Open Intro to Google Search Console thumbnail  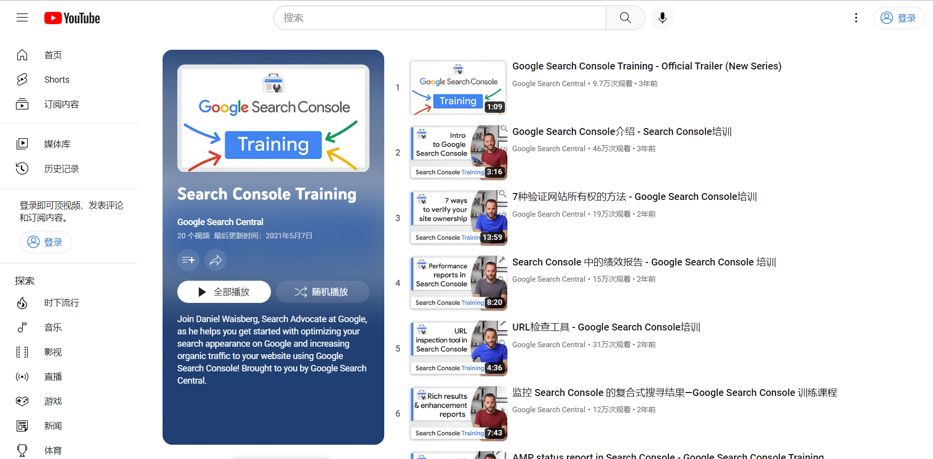pos(458,153)
